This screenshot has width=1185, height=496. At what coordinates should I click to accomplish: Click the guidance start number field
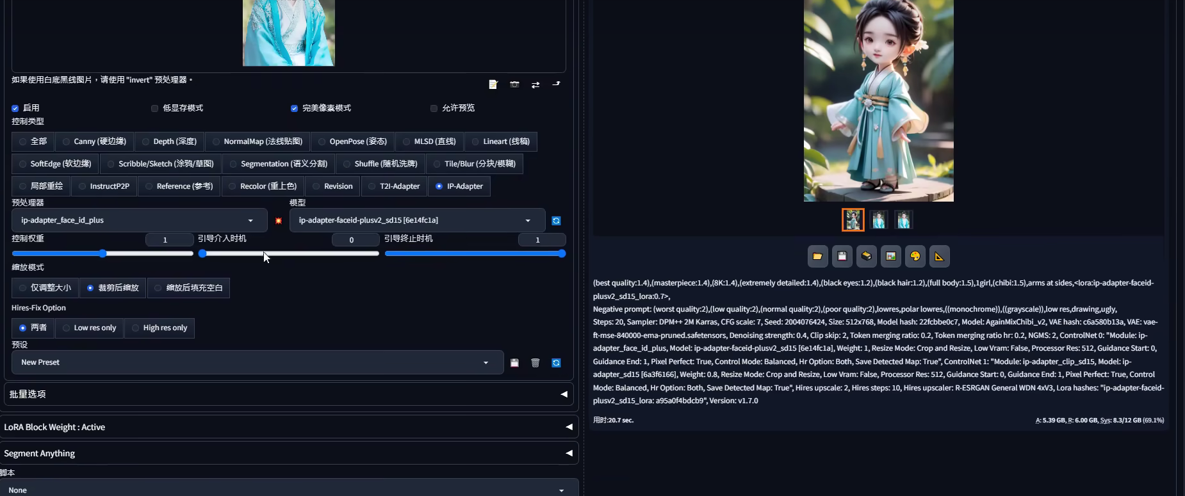355,240
